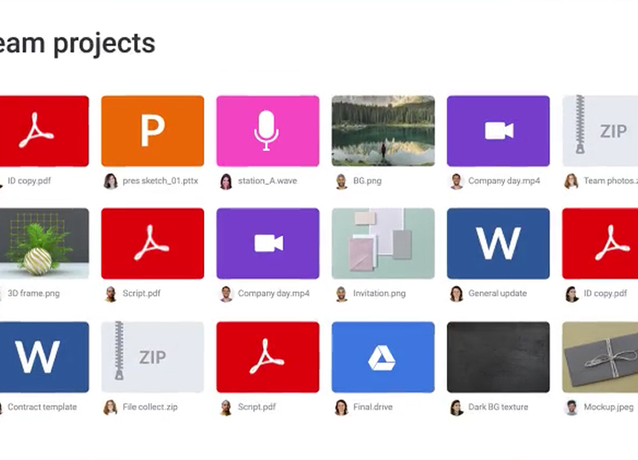Image resolution: width=638 pixels, height=460 pixels.
Task: Click the Invitation.png filename label
Action: point(379,294)
